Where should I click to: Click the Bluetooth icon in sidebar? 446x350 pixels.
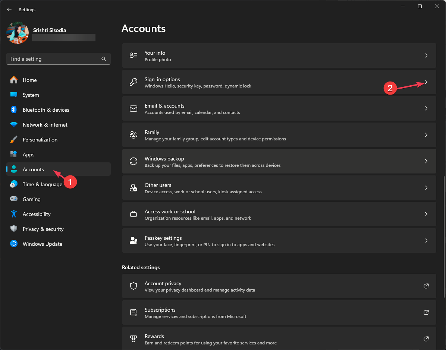pyautogui.click(x=14, y=110)
